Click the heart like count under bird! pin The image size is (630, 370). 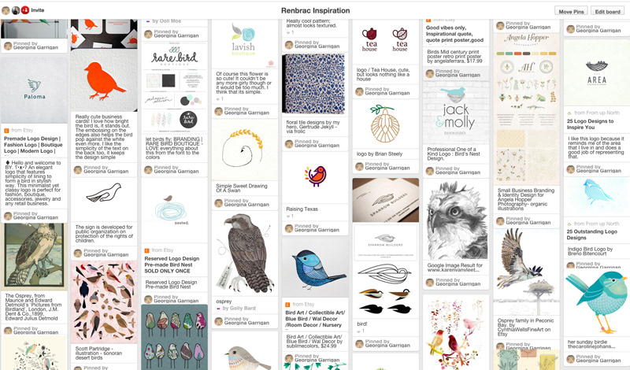(361, 331)
